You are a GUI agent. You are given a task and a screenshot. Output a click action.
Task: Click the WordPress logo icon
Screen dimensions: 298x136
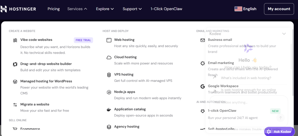[15, 82]
